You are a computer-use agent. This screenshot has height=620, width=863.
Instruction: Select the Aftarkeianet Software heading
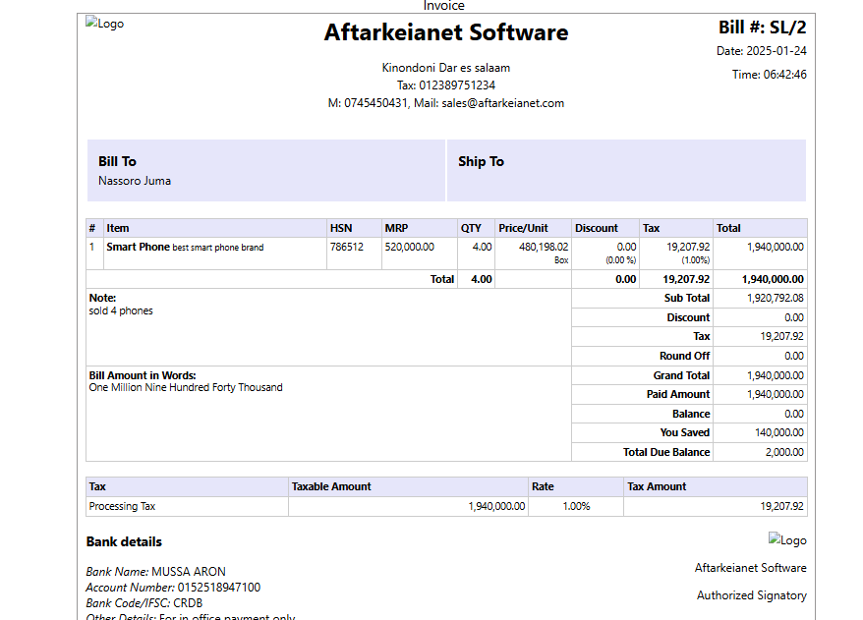coord(446,31)
